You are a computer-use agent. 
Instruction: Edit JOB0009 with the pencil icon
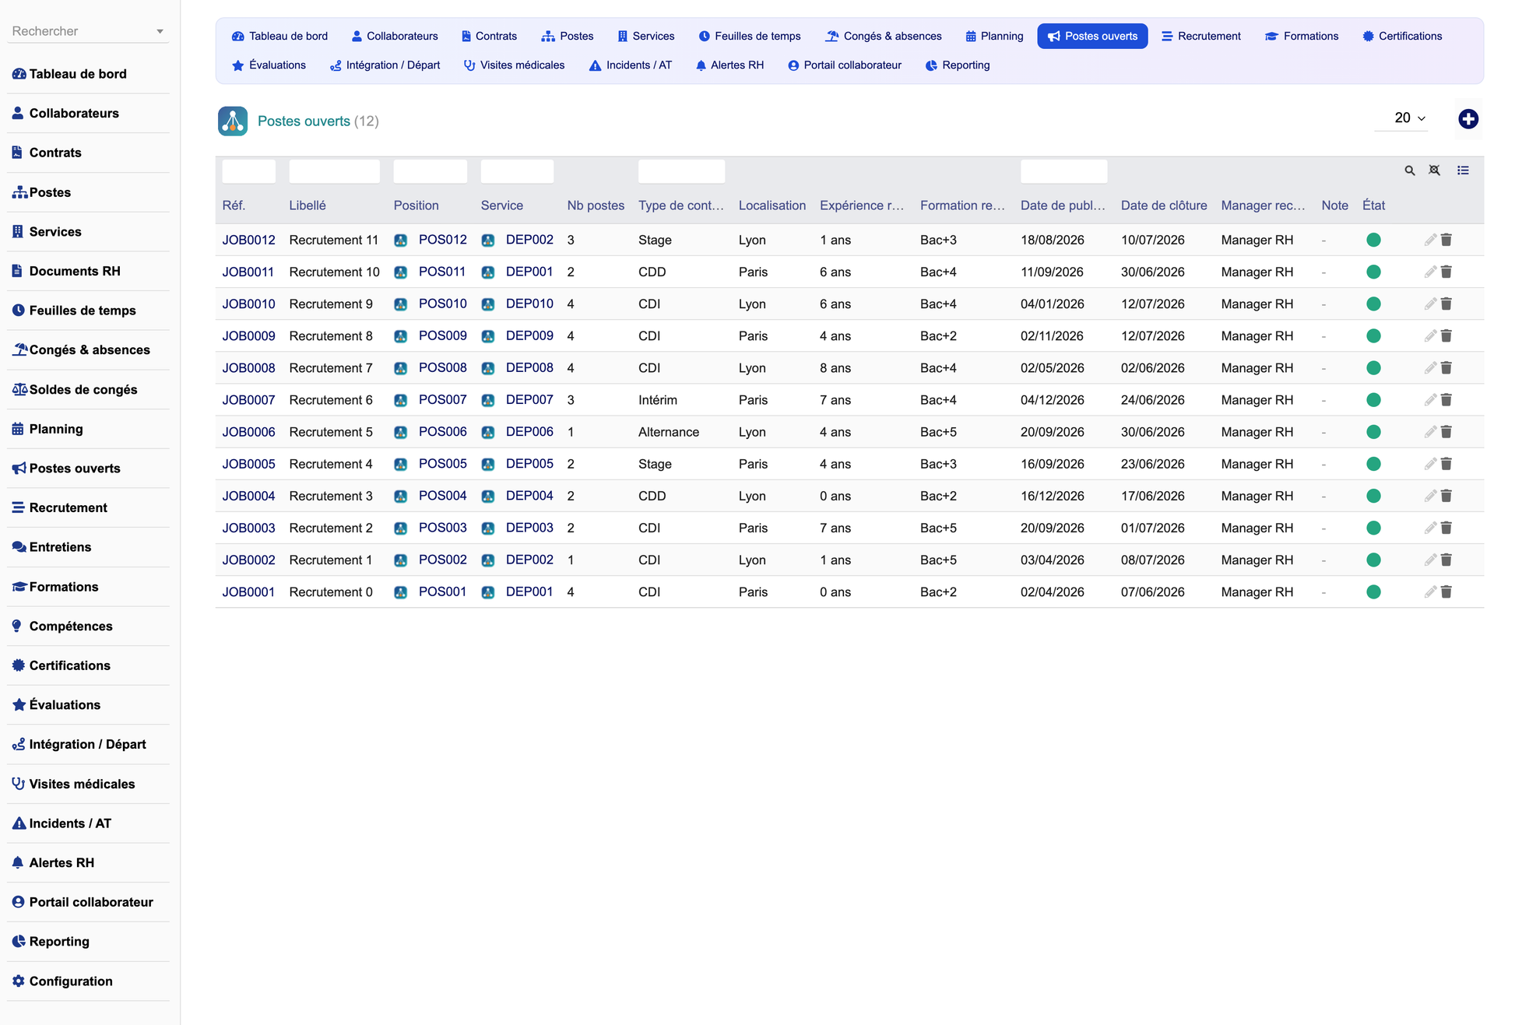tap(1430, 335)
